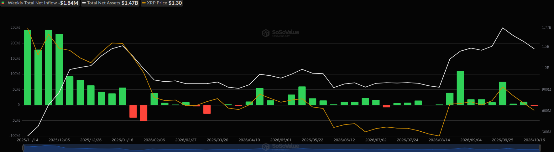Click the orange line's lowest point near 2026/08/14
The width and height of the screenshot is (554, 152).
[x=439, y=136]
